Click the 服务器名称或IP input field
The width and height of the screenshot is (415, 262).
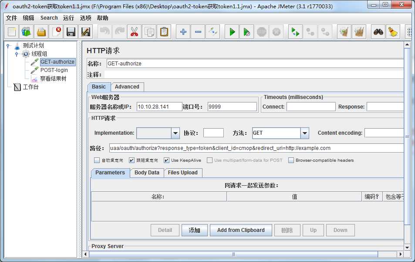coord(159,107)
